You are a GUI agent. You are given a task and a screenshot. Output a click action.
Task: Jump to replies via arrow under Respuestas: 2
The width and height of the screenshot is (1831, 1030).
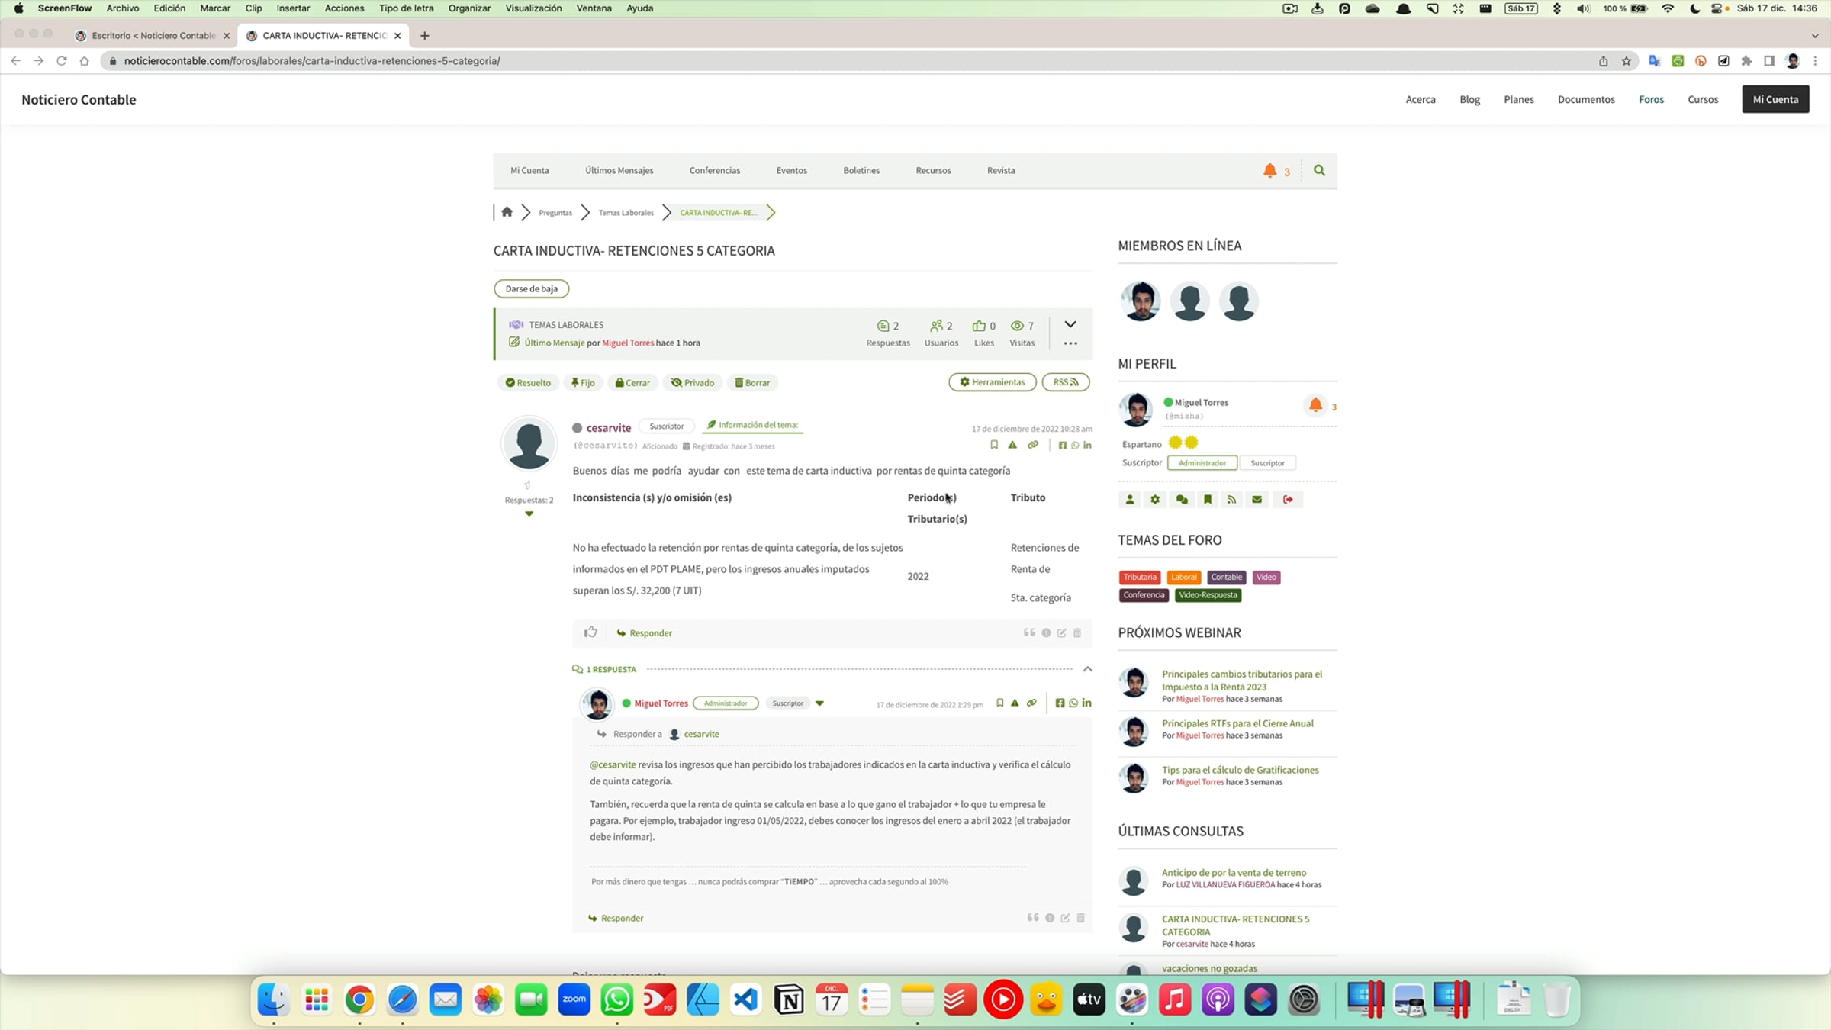(x=529, y=514)
